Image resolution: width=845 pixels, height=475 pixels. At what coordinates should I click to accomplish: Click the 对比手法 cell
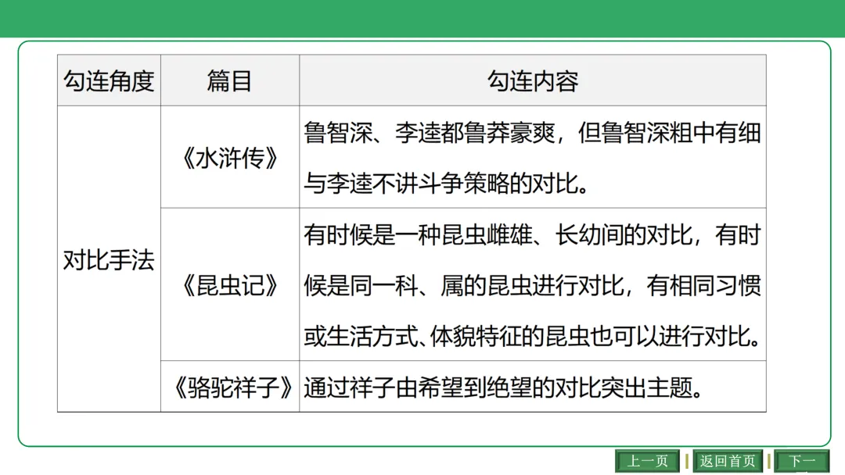coord(109,259)
